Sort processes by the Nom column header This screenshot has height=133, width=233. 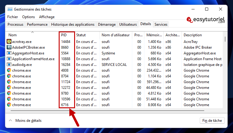click(12, 35)
